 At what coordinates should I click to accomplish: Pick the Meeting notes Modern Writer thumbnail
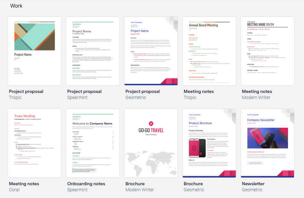[268, 51]
